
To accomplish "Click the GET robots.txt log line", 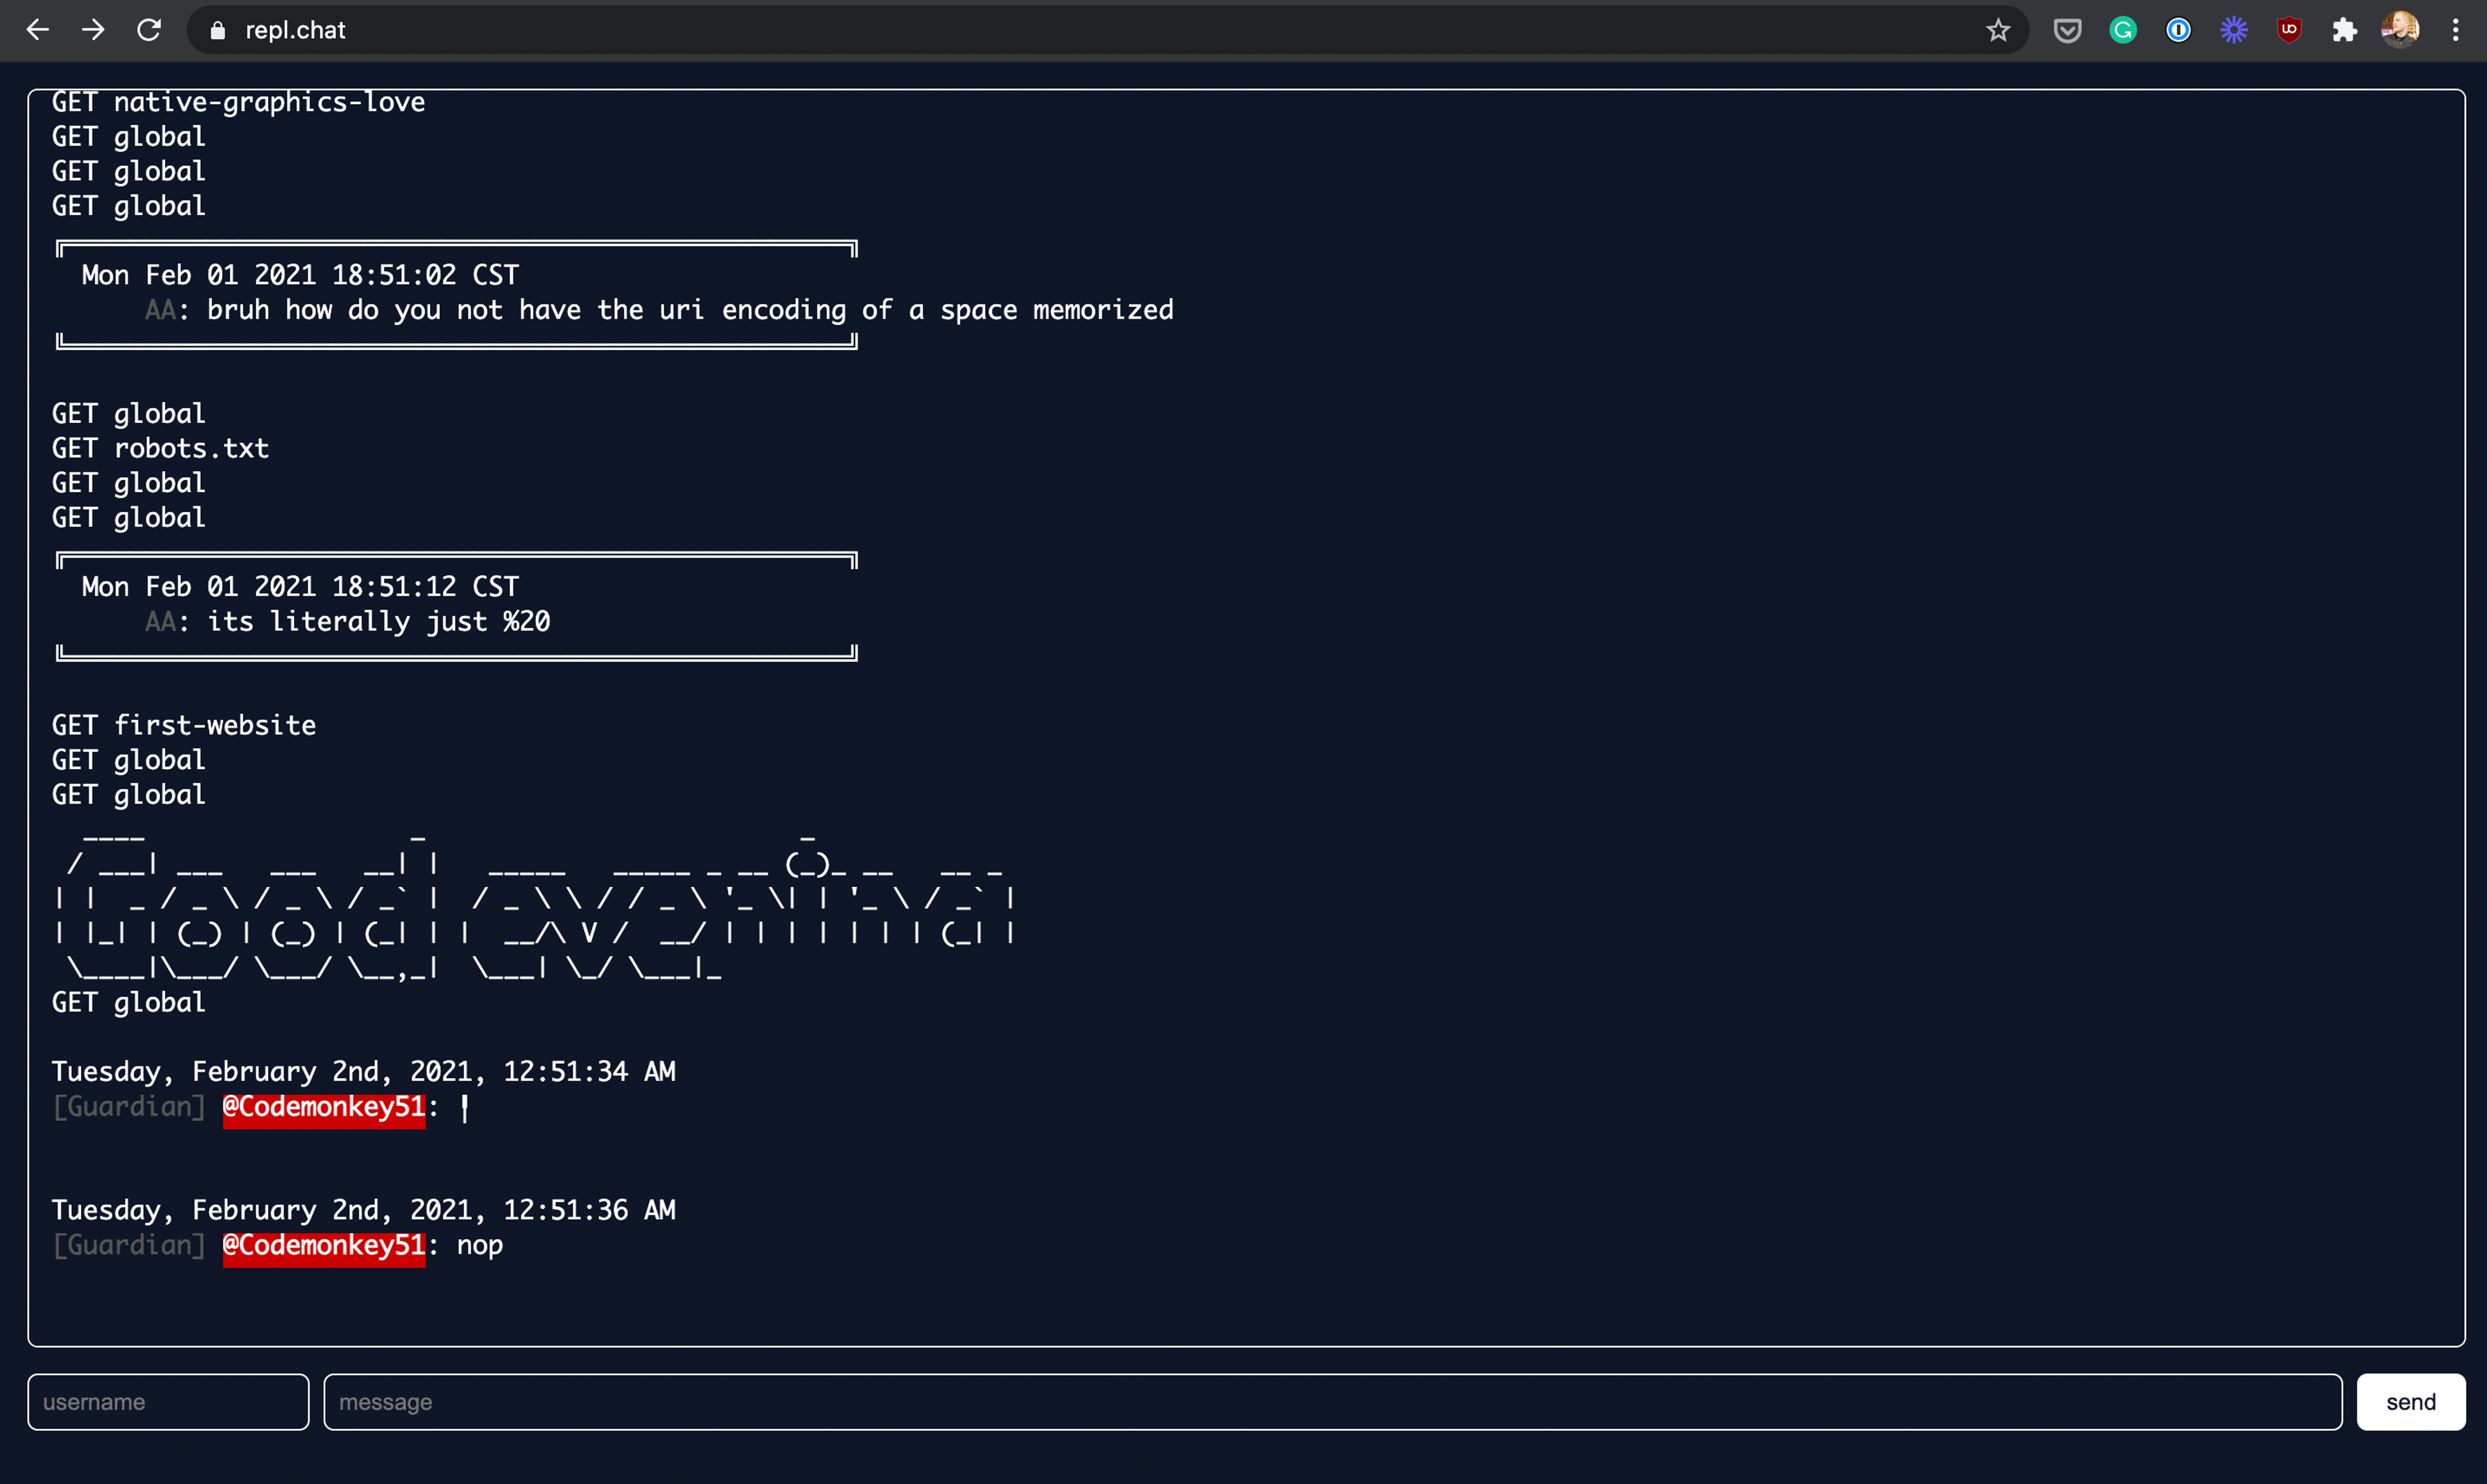I will [x=160, y=448].
